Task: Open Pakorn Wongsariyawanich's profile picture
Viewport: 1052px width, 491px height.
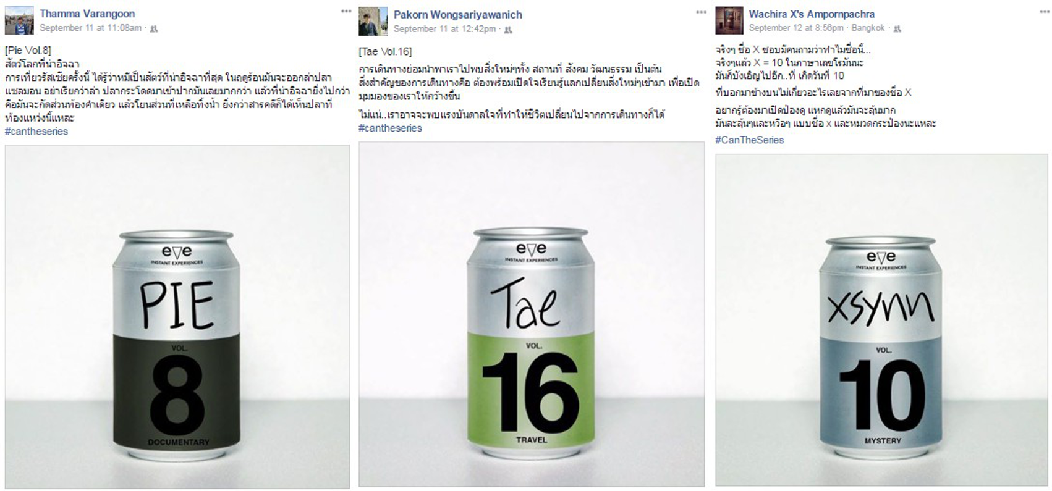Action: (x=373, y=22)
